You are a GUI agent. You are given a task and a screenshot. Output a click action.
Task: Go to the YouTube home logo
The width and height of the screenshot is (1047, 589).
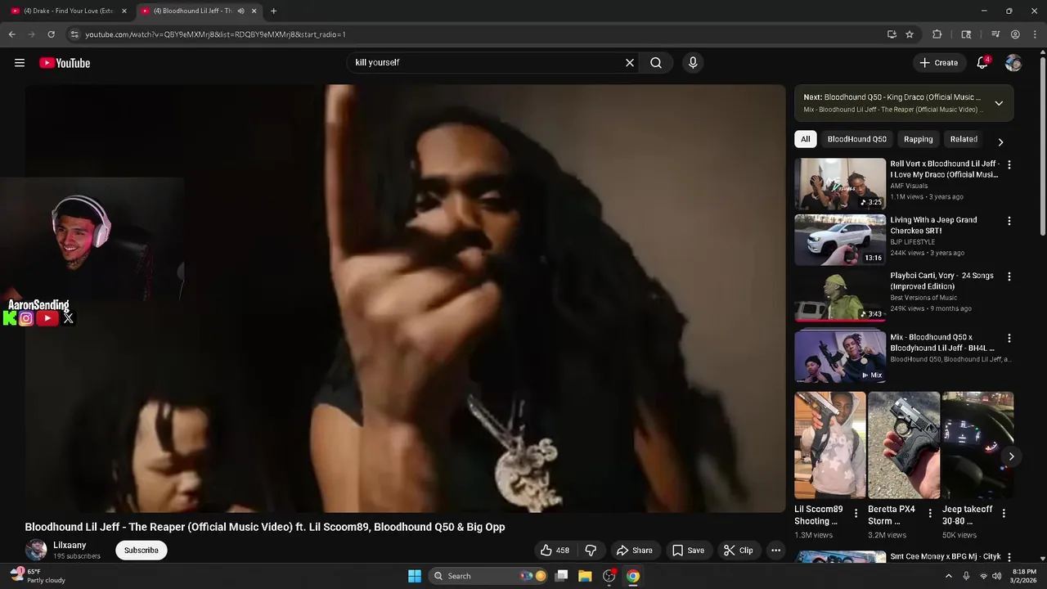(x=65, y=63)
